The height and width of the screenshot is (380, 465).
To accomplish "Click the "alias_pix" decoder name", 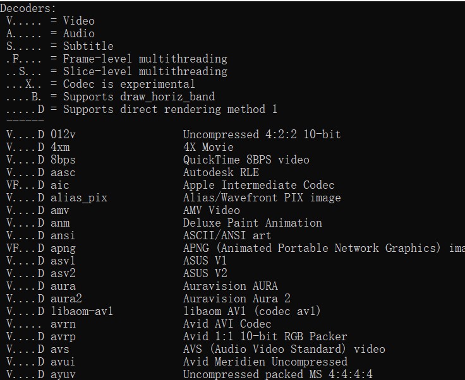I will point(79,198).
